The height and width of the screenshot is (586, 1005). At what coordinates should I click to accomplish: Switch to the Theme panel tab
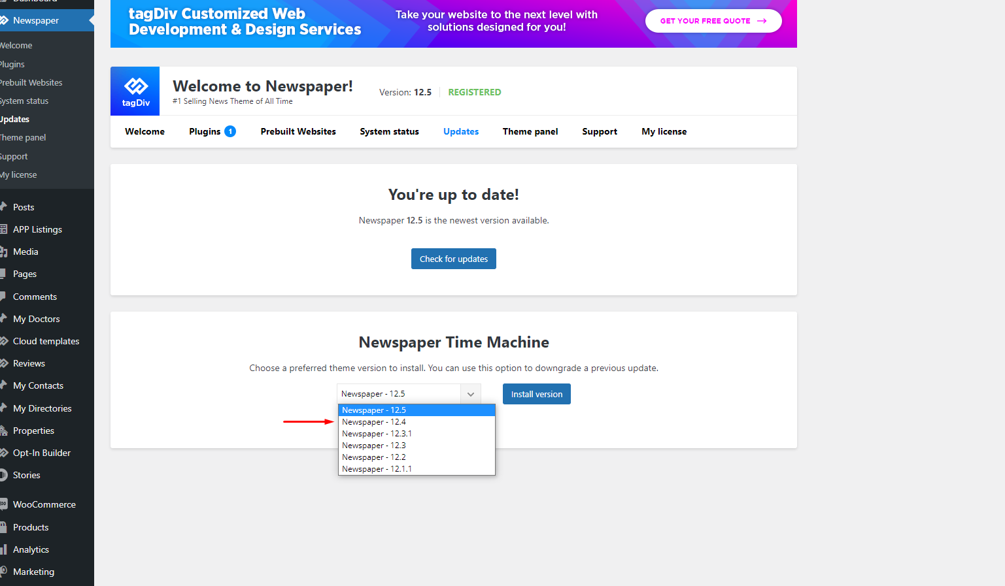530,131
